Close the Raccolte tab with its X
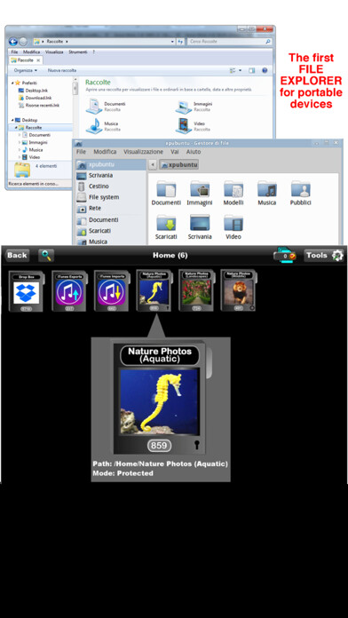Viewport: 348px width, 618px height. point(39,60)
